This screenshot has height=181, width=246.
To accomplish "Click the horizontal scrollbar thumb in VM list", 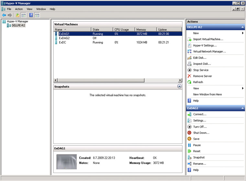I will point(101,80).
